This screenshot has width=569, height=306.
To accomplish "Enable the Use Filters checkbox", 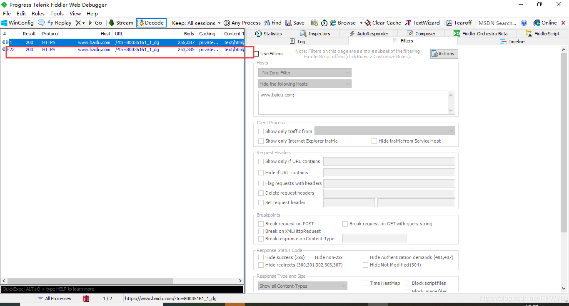I will (256, 54).
